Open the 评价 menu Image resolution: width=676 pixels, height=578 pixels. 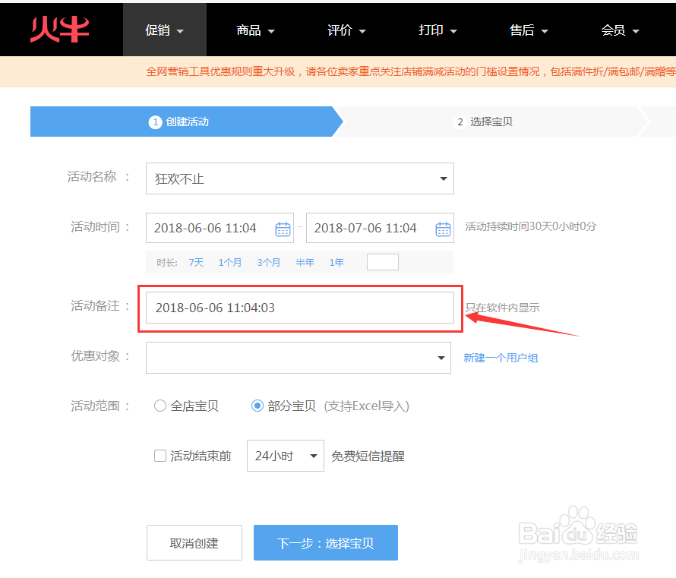point(346,30)
